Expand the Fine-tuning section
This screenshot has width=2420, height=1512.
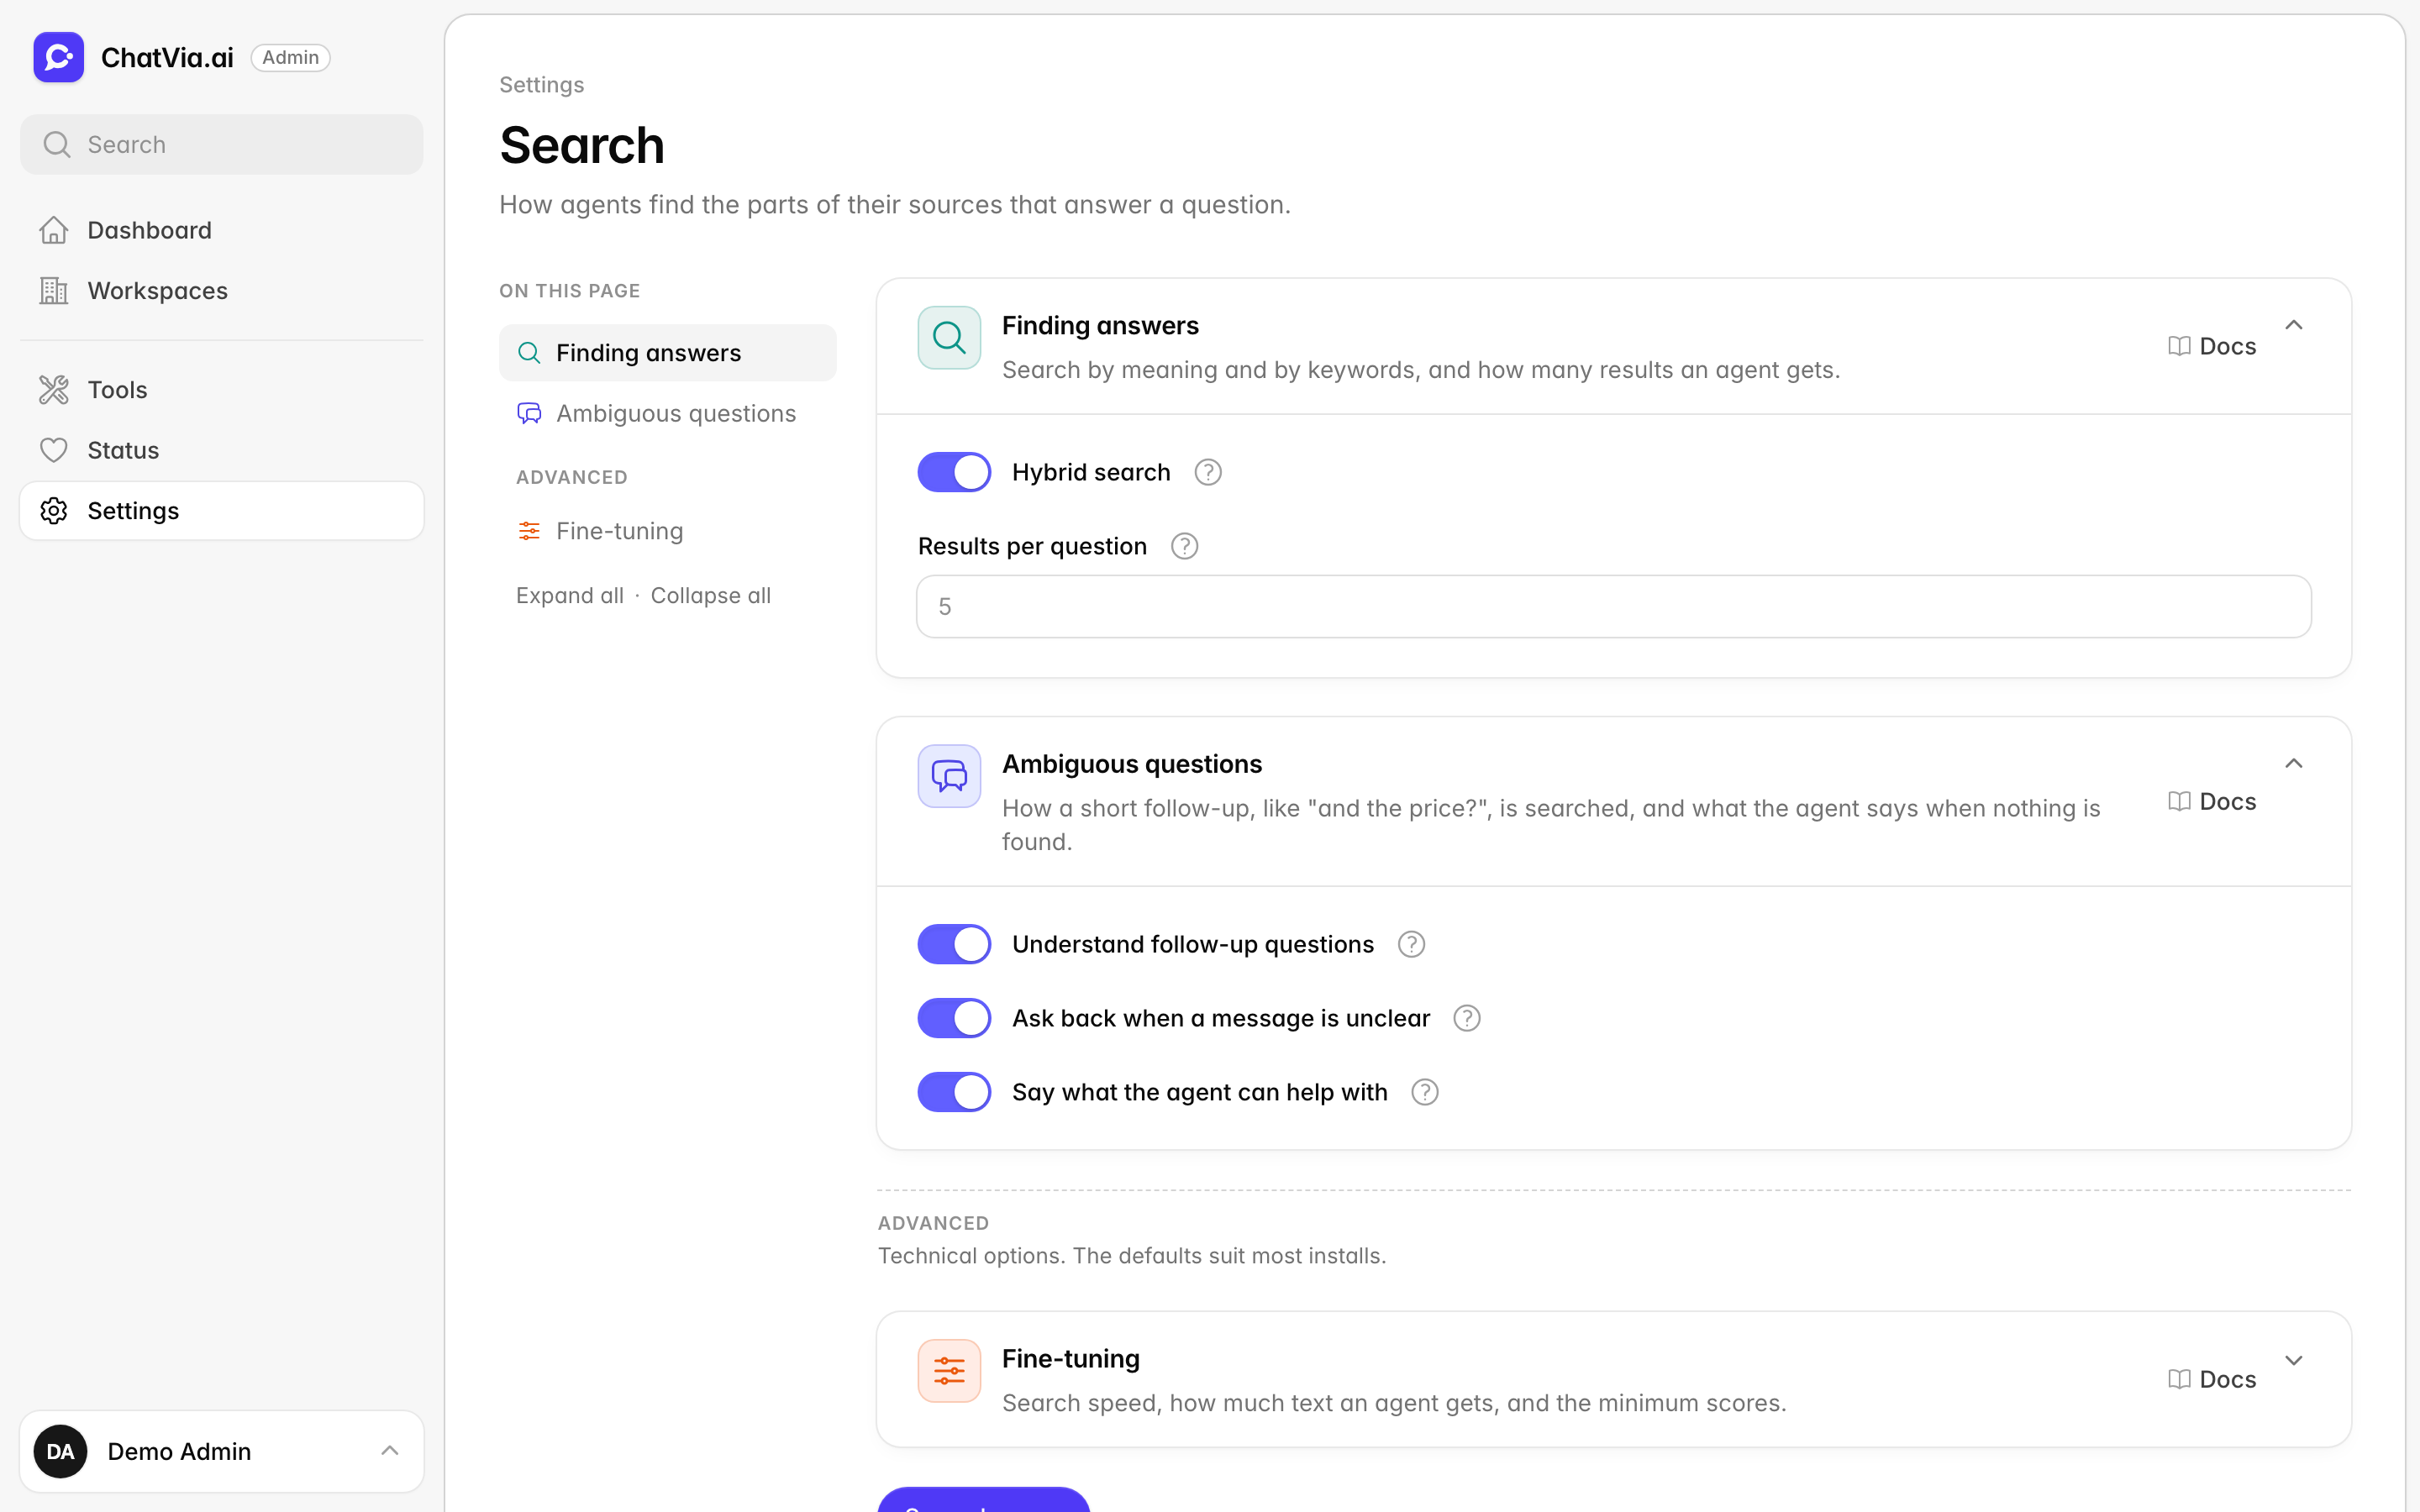tap(2294, 1360)
